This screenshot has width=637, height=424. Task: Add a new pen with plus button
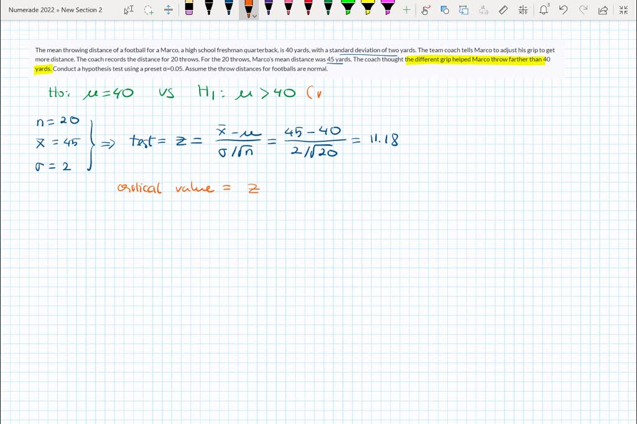[x=407, y=10]
